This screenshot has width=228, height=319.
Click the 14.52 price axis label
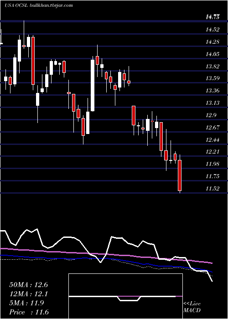point(212,30)
